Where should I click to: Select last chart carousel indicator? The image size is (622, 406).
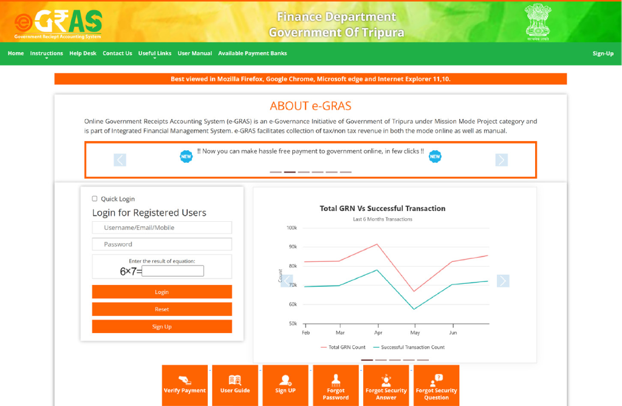[x=423, y=360]
